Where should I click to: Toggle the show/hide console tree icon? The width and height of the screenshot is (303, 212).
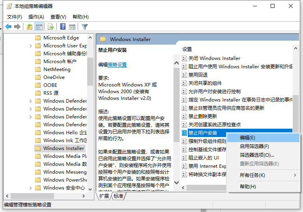39,27
